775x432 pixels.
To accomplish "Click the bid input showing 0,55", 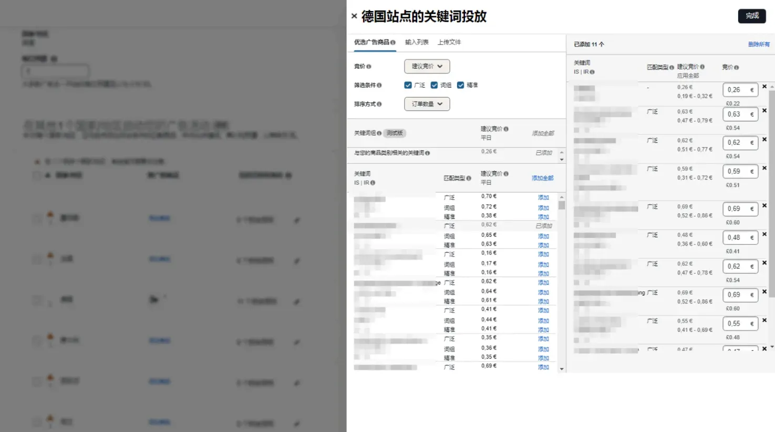I will [740, 323].
